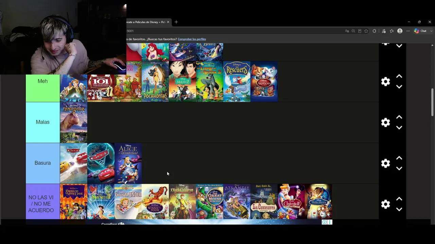Move the NO LAS VI tier down

(399, 209)
